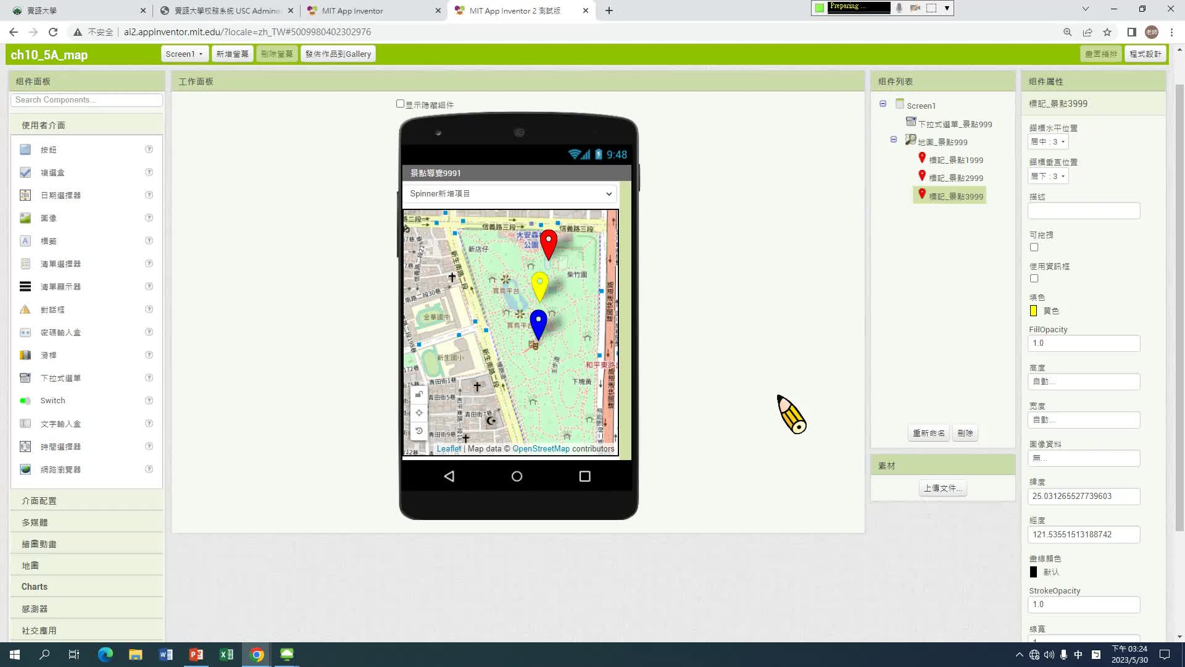Viewport: 1185px width, 667px height.
Task: Click the 新增螢幕 button
Action: 232,54
